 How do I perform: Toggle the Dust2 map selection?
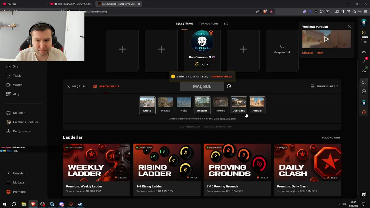click(147, 105)
